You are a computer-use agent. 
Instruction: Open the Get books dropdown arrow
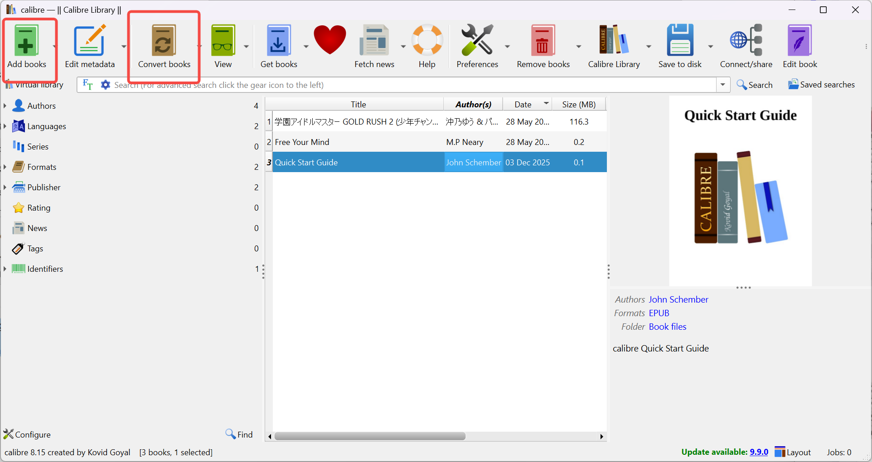(306, 46)
